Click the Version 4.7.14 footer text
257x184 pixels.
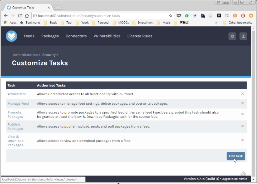pyautogui.click(x=201, y=179)
